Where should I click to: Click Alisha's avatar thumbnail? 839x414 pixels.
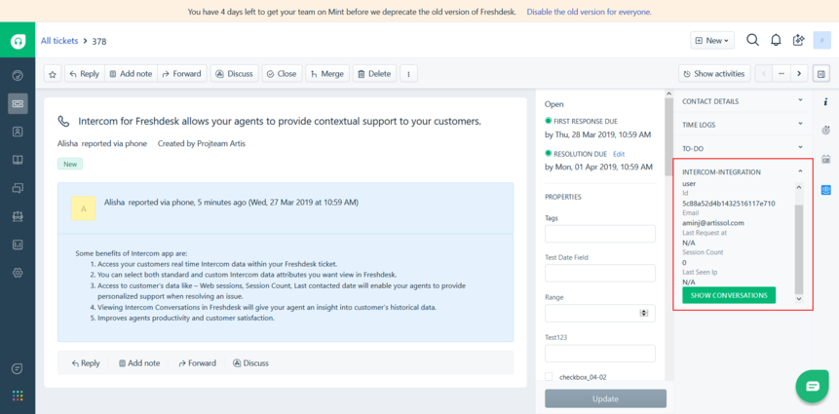(84, 208)
